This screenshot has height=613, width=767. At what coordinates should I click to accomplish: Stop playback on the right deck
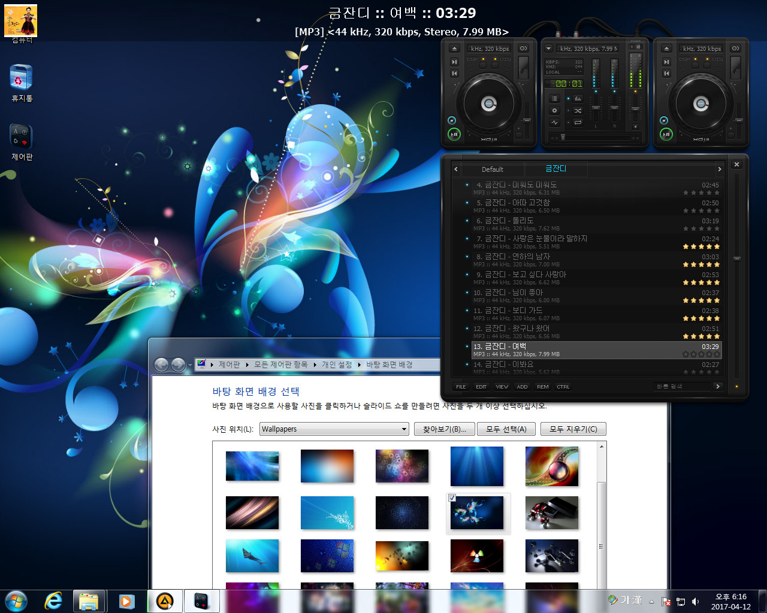pos(663,120)
